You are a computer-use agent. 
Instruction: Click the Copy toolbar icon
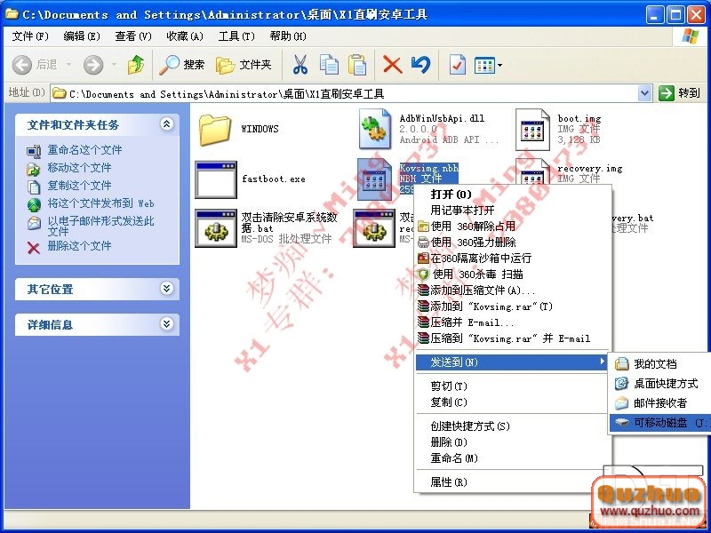(329, 65)
